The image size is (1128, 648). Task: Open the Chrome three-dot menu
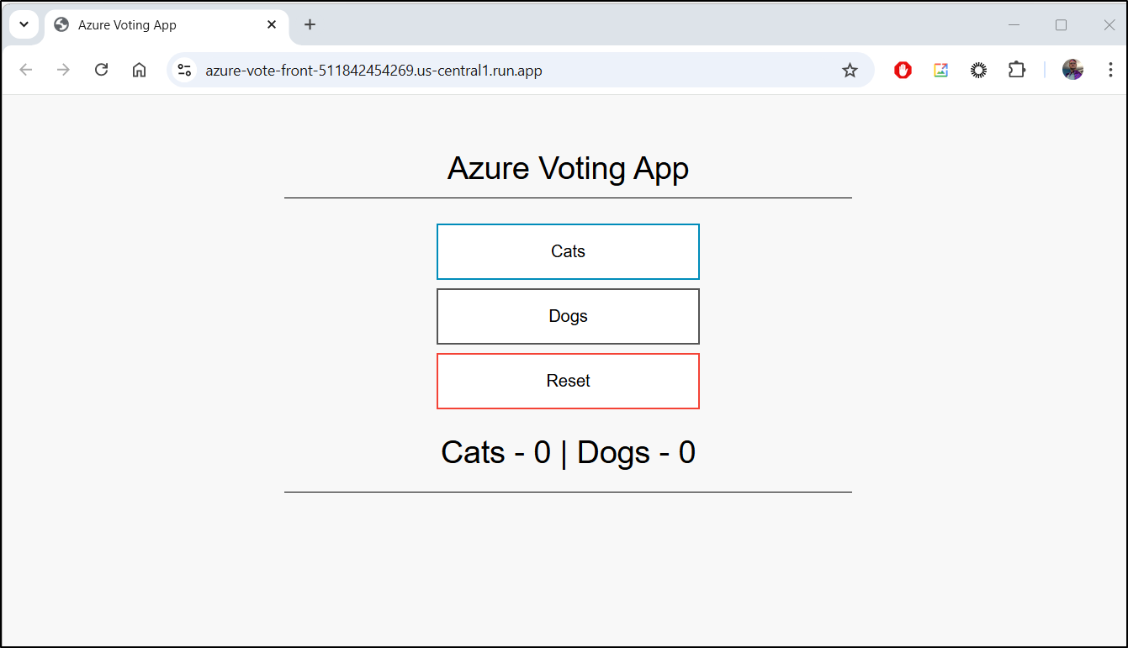point(1110,71)
